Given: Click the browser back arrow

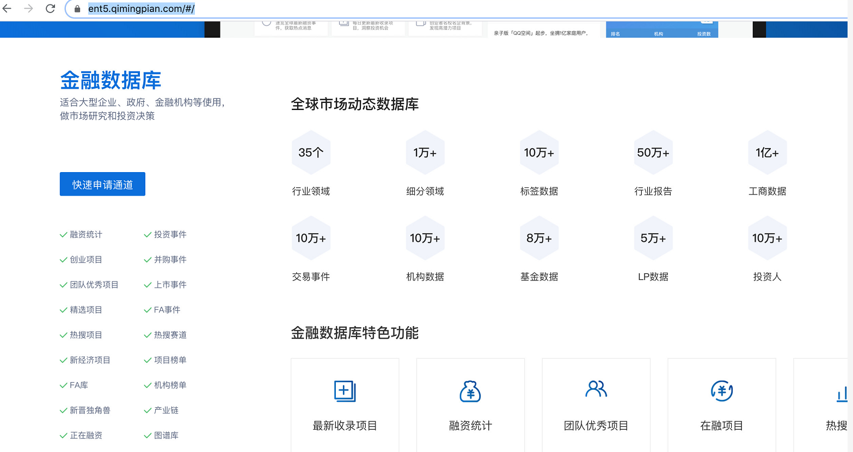Looking at the screenshot, I should pyautogui.click(x=8, y=9).
